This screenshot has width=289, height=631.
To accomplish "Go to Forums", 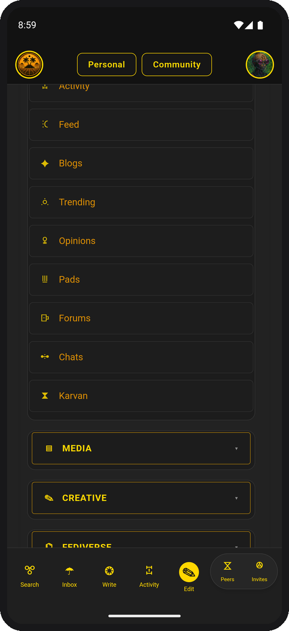I will 141,318.
